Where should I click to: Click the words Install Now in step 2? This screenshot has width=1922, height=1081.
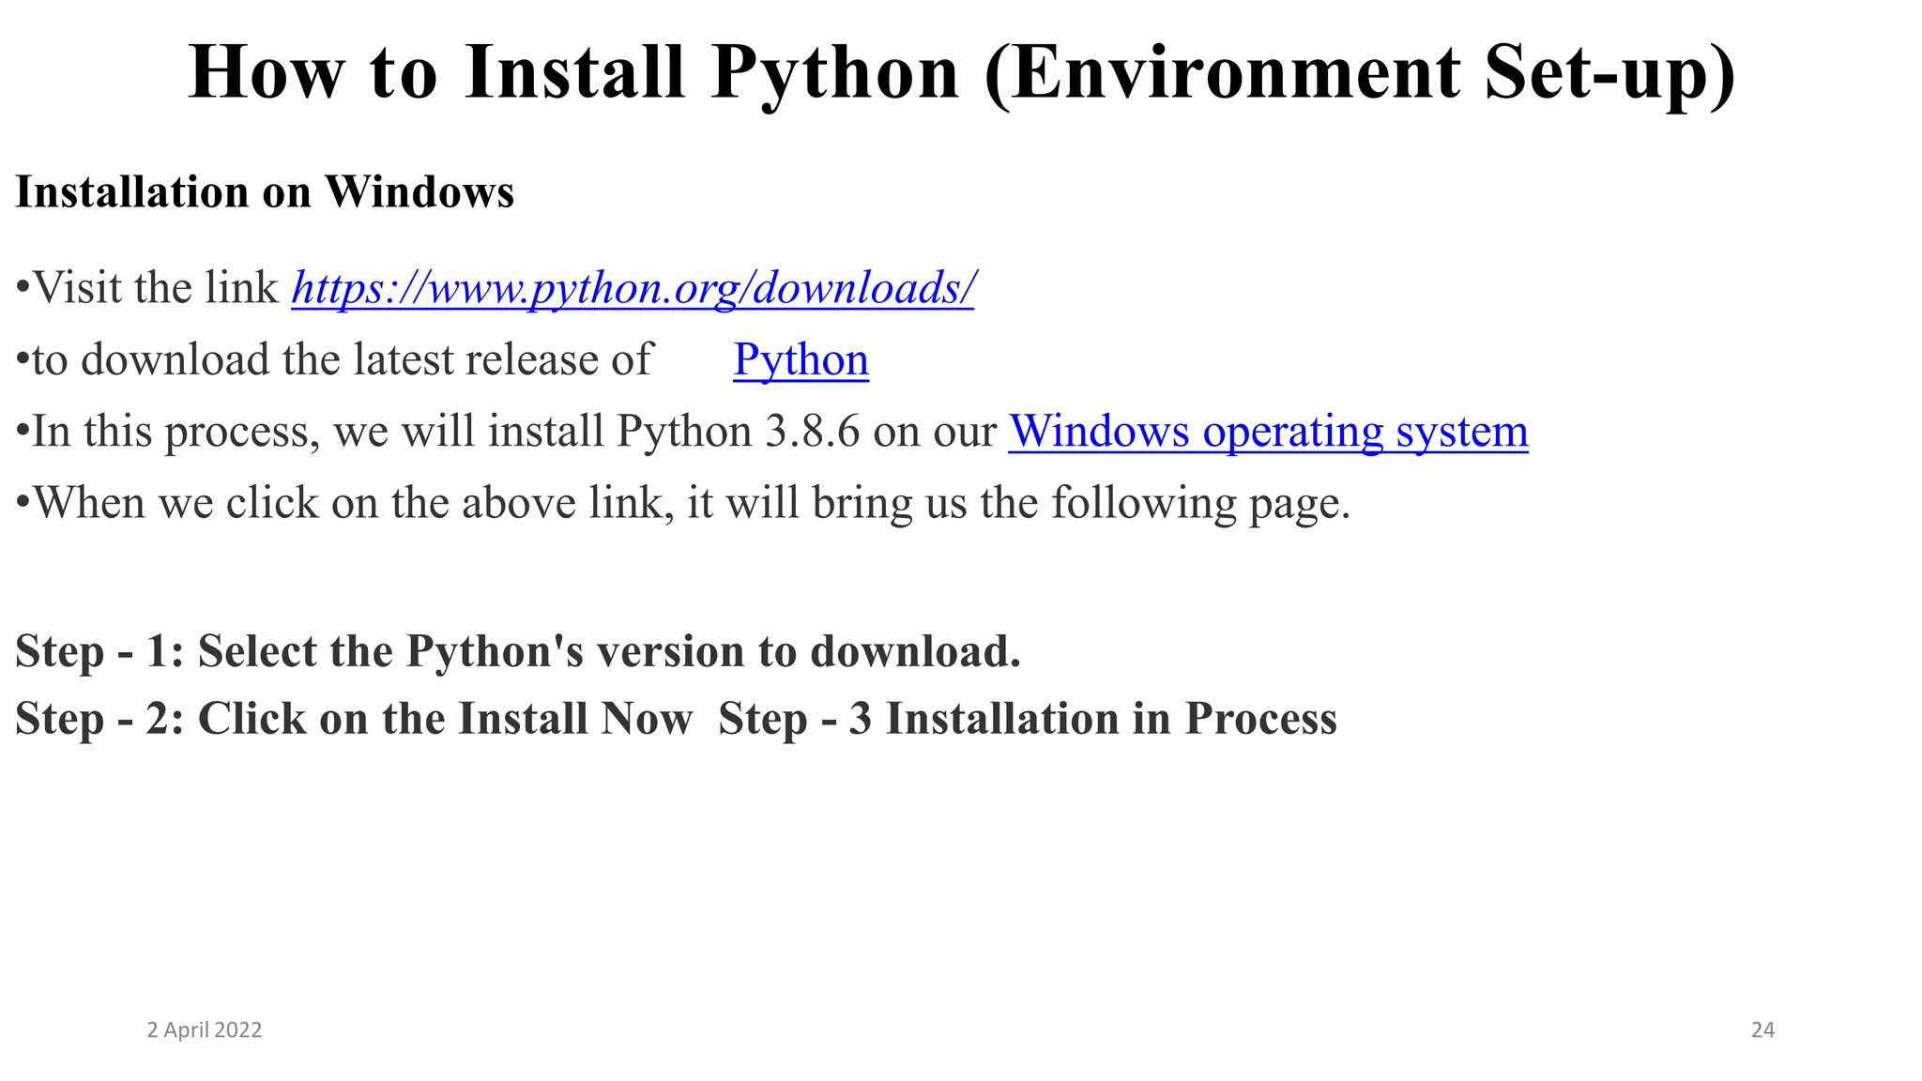(574, 719)
